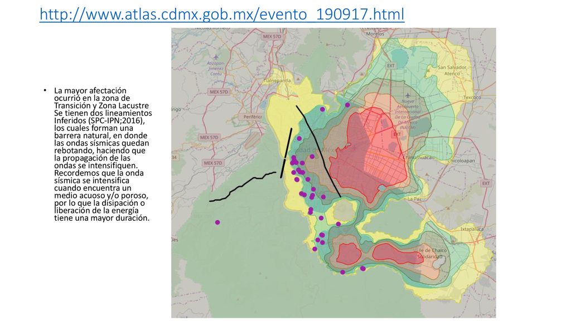
Task: Select the 'Morelos' label at the map's top
Action: pos(375,34)
